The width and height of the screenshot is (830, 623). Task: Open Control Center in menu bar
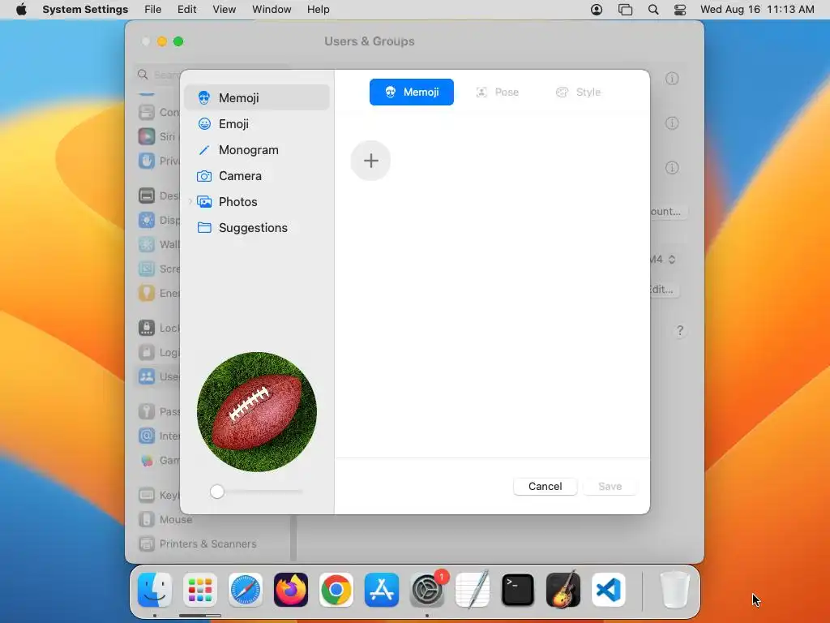click(680, 10)
